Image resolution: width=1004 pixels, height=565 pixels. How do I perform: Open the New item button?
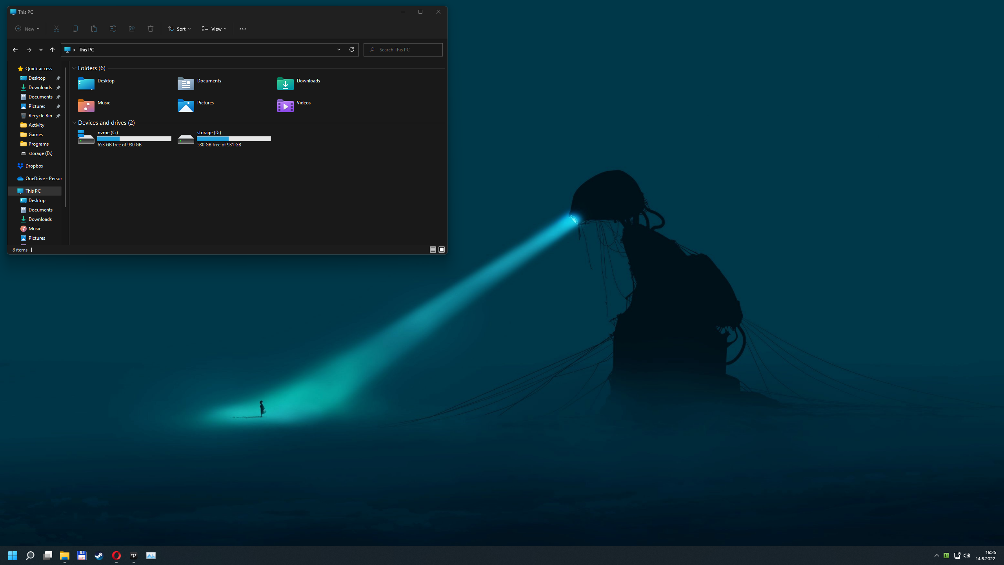(x=27, y=29)
